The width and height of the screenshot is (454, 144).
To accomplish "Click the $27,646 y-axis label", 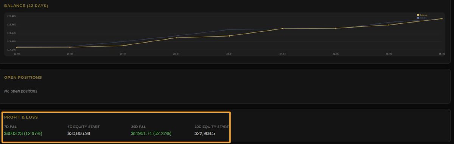I will tap(12, 49).
